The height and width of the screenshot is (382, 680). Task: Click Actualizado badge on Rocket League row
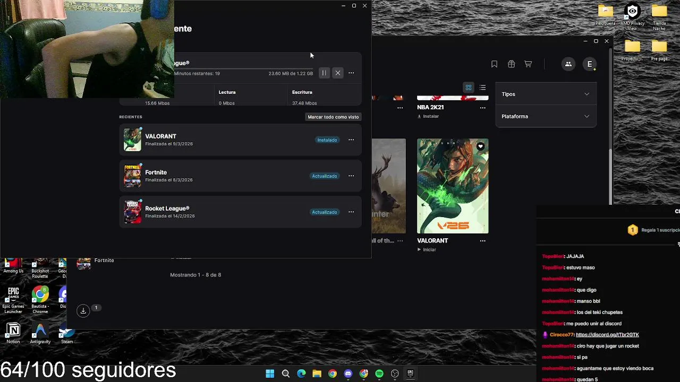point(325,212)
